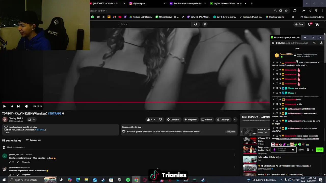The height and width of the screenshot is (183, 326).
Task: Click Enviar un mensaje chat input
Action: (284, 150)
